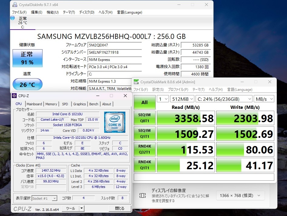
Task: Select the C: drive status orb icon
Action: click(12, 18)
